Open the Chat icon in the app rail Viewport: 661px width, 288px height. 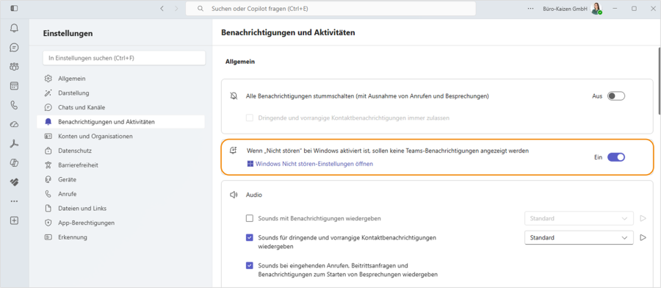[15, 47]
